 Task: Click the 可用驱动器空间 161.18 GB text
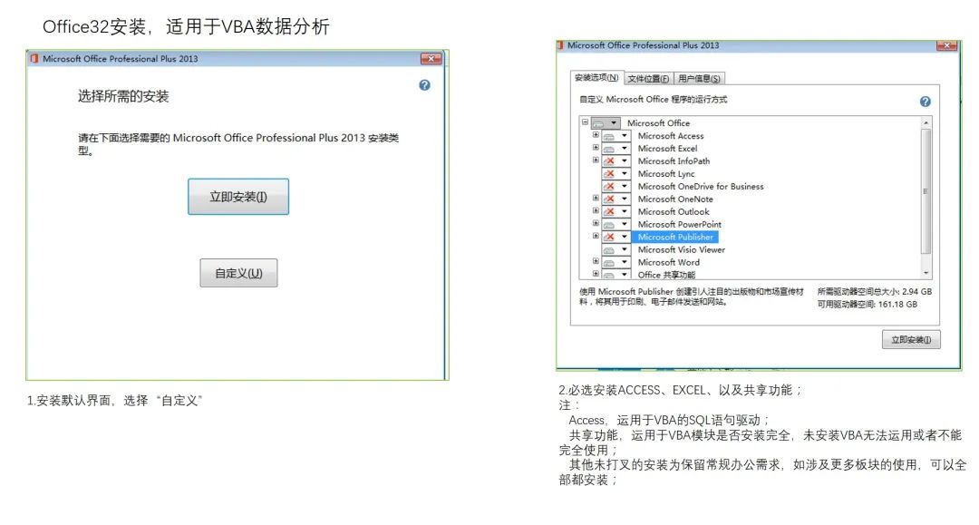click(868, 304)
